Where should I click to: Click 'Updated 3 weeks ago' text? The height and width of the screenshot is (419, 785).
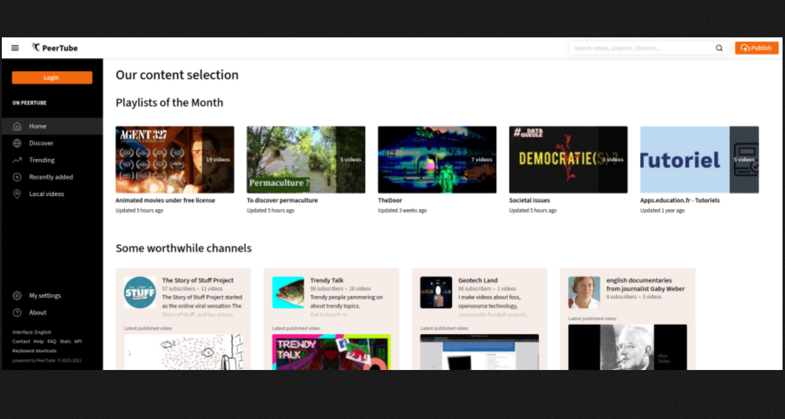pyautogui.click(x=402, y=211)
